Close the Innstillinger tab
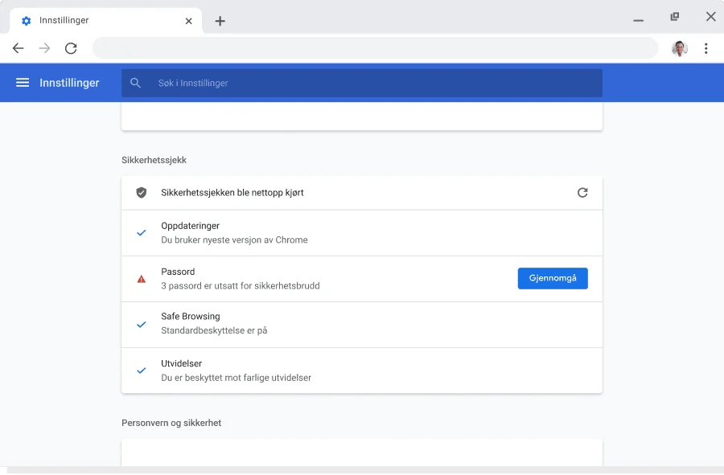The height and width of the screenshot is (475, 724). click(x=189, y=21)
